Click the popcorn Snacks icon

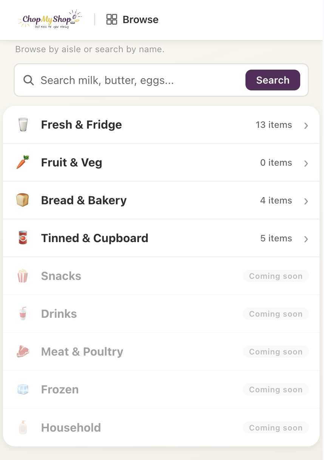(x=23, y=276)
